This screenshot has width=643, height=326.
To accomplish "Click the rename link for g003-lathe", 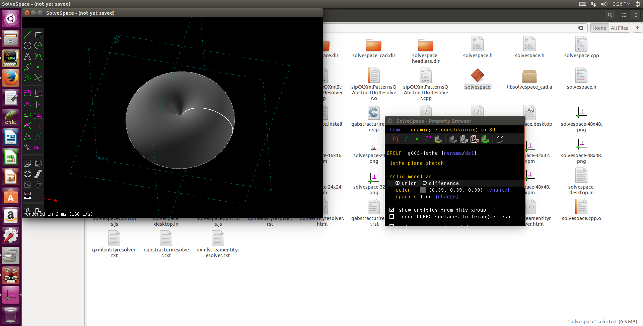I will point(453,153).
